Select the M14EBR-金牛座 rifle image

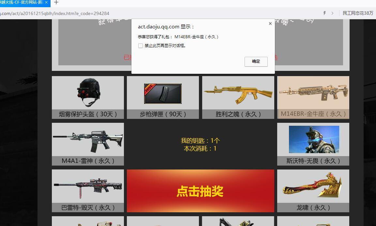(x=313, y=93)
